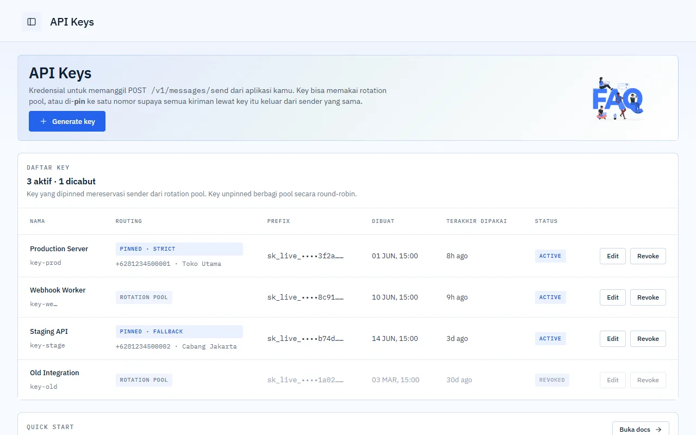Image resolution: width=696 pixels, height=435 pixels.
Task: Click the STATUS column header
Action: [x=546, y=221]
